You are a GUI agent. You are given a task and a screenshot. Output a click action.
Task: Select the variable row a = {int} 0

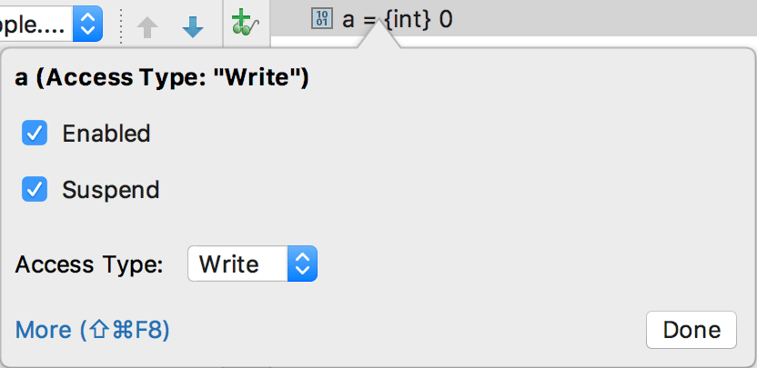[x=398, y=19]
